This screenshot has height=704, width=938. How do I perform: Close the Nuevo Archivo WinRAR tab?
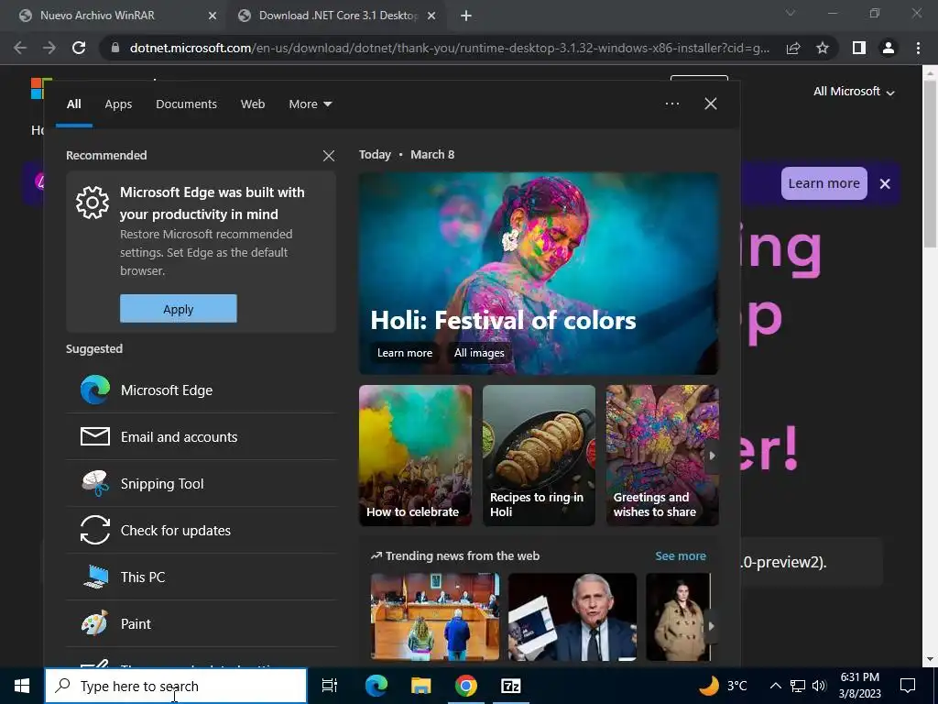coord(212,16)
